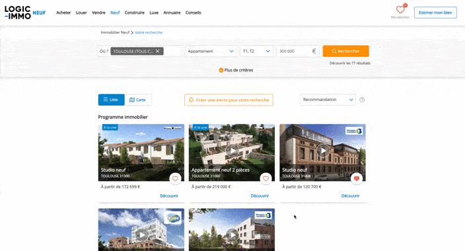Image resolution: width=465 pixels, height=251 pixels.
Task: Click Découvrir under the 172 699 € listing
Action: (x=169, y=196)
